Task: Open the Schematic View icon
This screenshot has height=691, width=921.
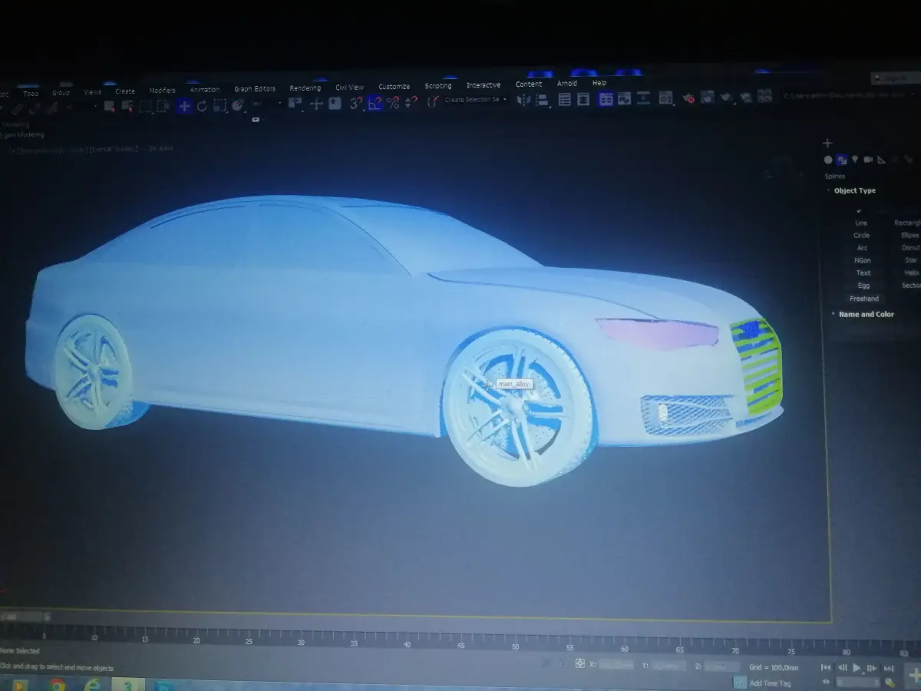Action: pyautogui.click(x=643, y=98)
